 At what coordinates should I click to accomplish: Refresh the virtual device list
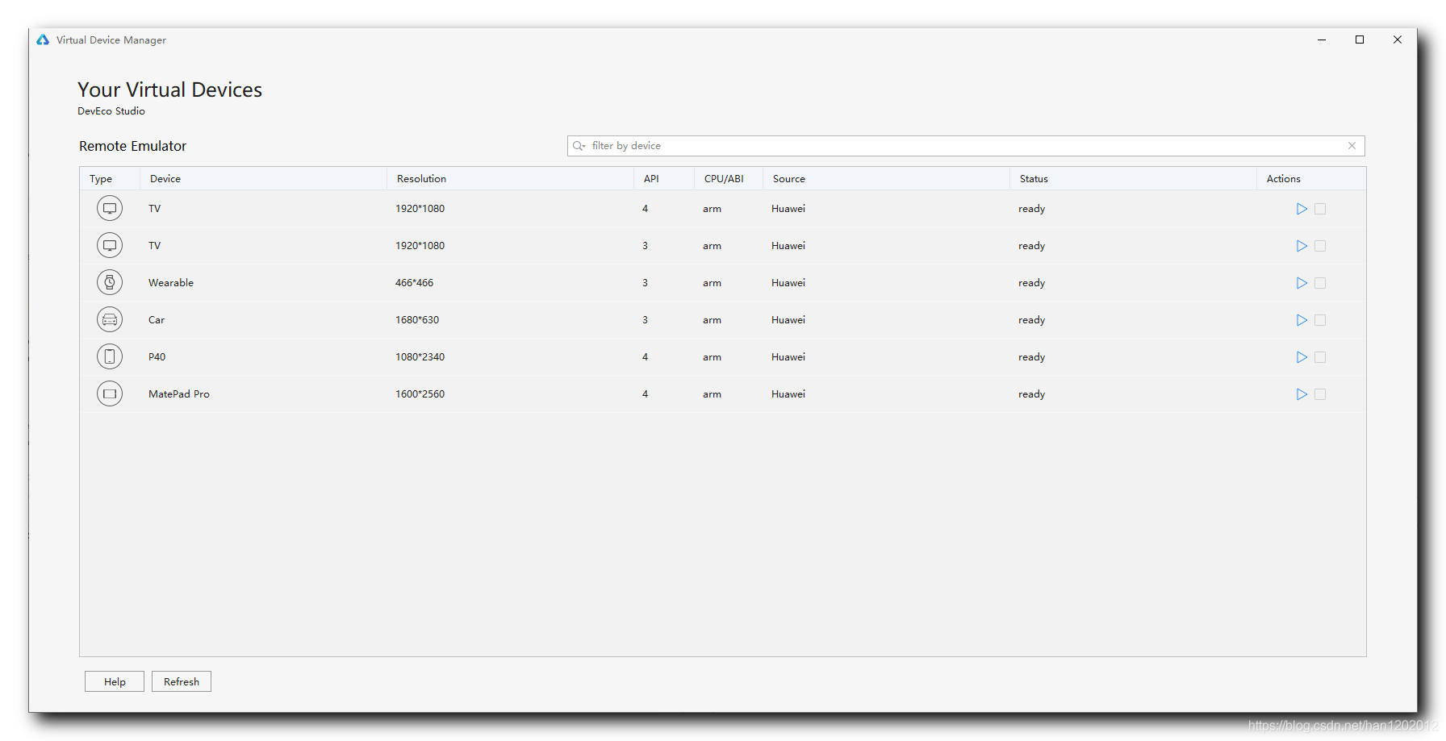(x=182, y=681)
